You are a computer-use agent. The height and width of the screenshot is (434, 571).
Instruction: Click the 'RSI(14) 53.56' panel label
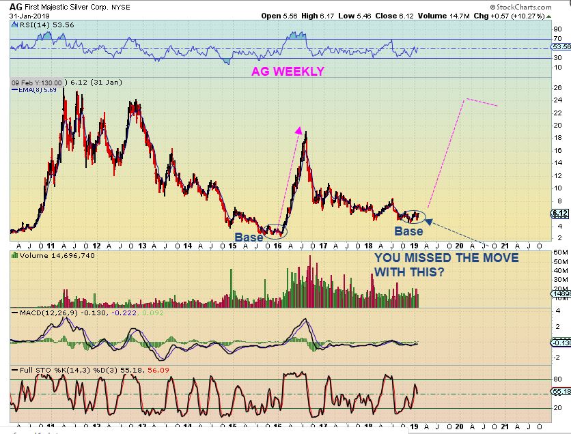point(46,25)
